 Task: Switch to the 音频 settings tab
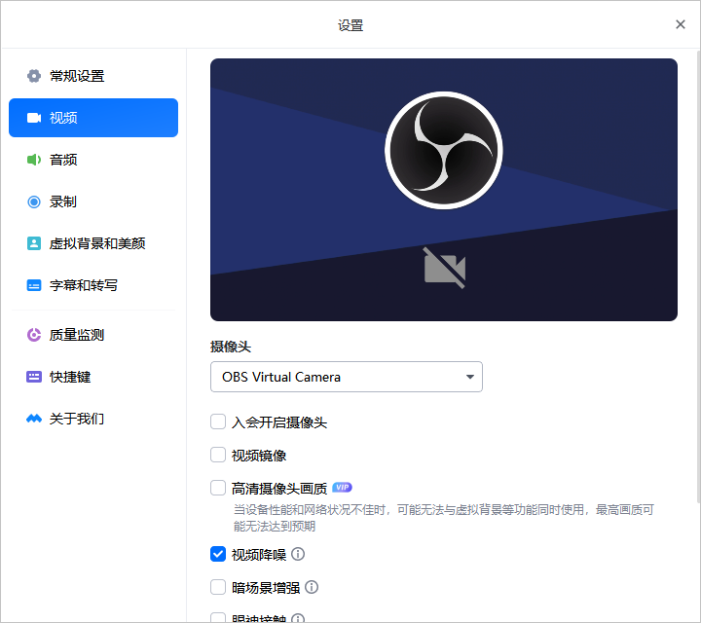93,160
